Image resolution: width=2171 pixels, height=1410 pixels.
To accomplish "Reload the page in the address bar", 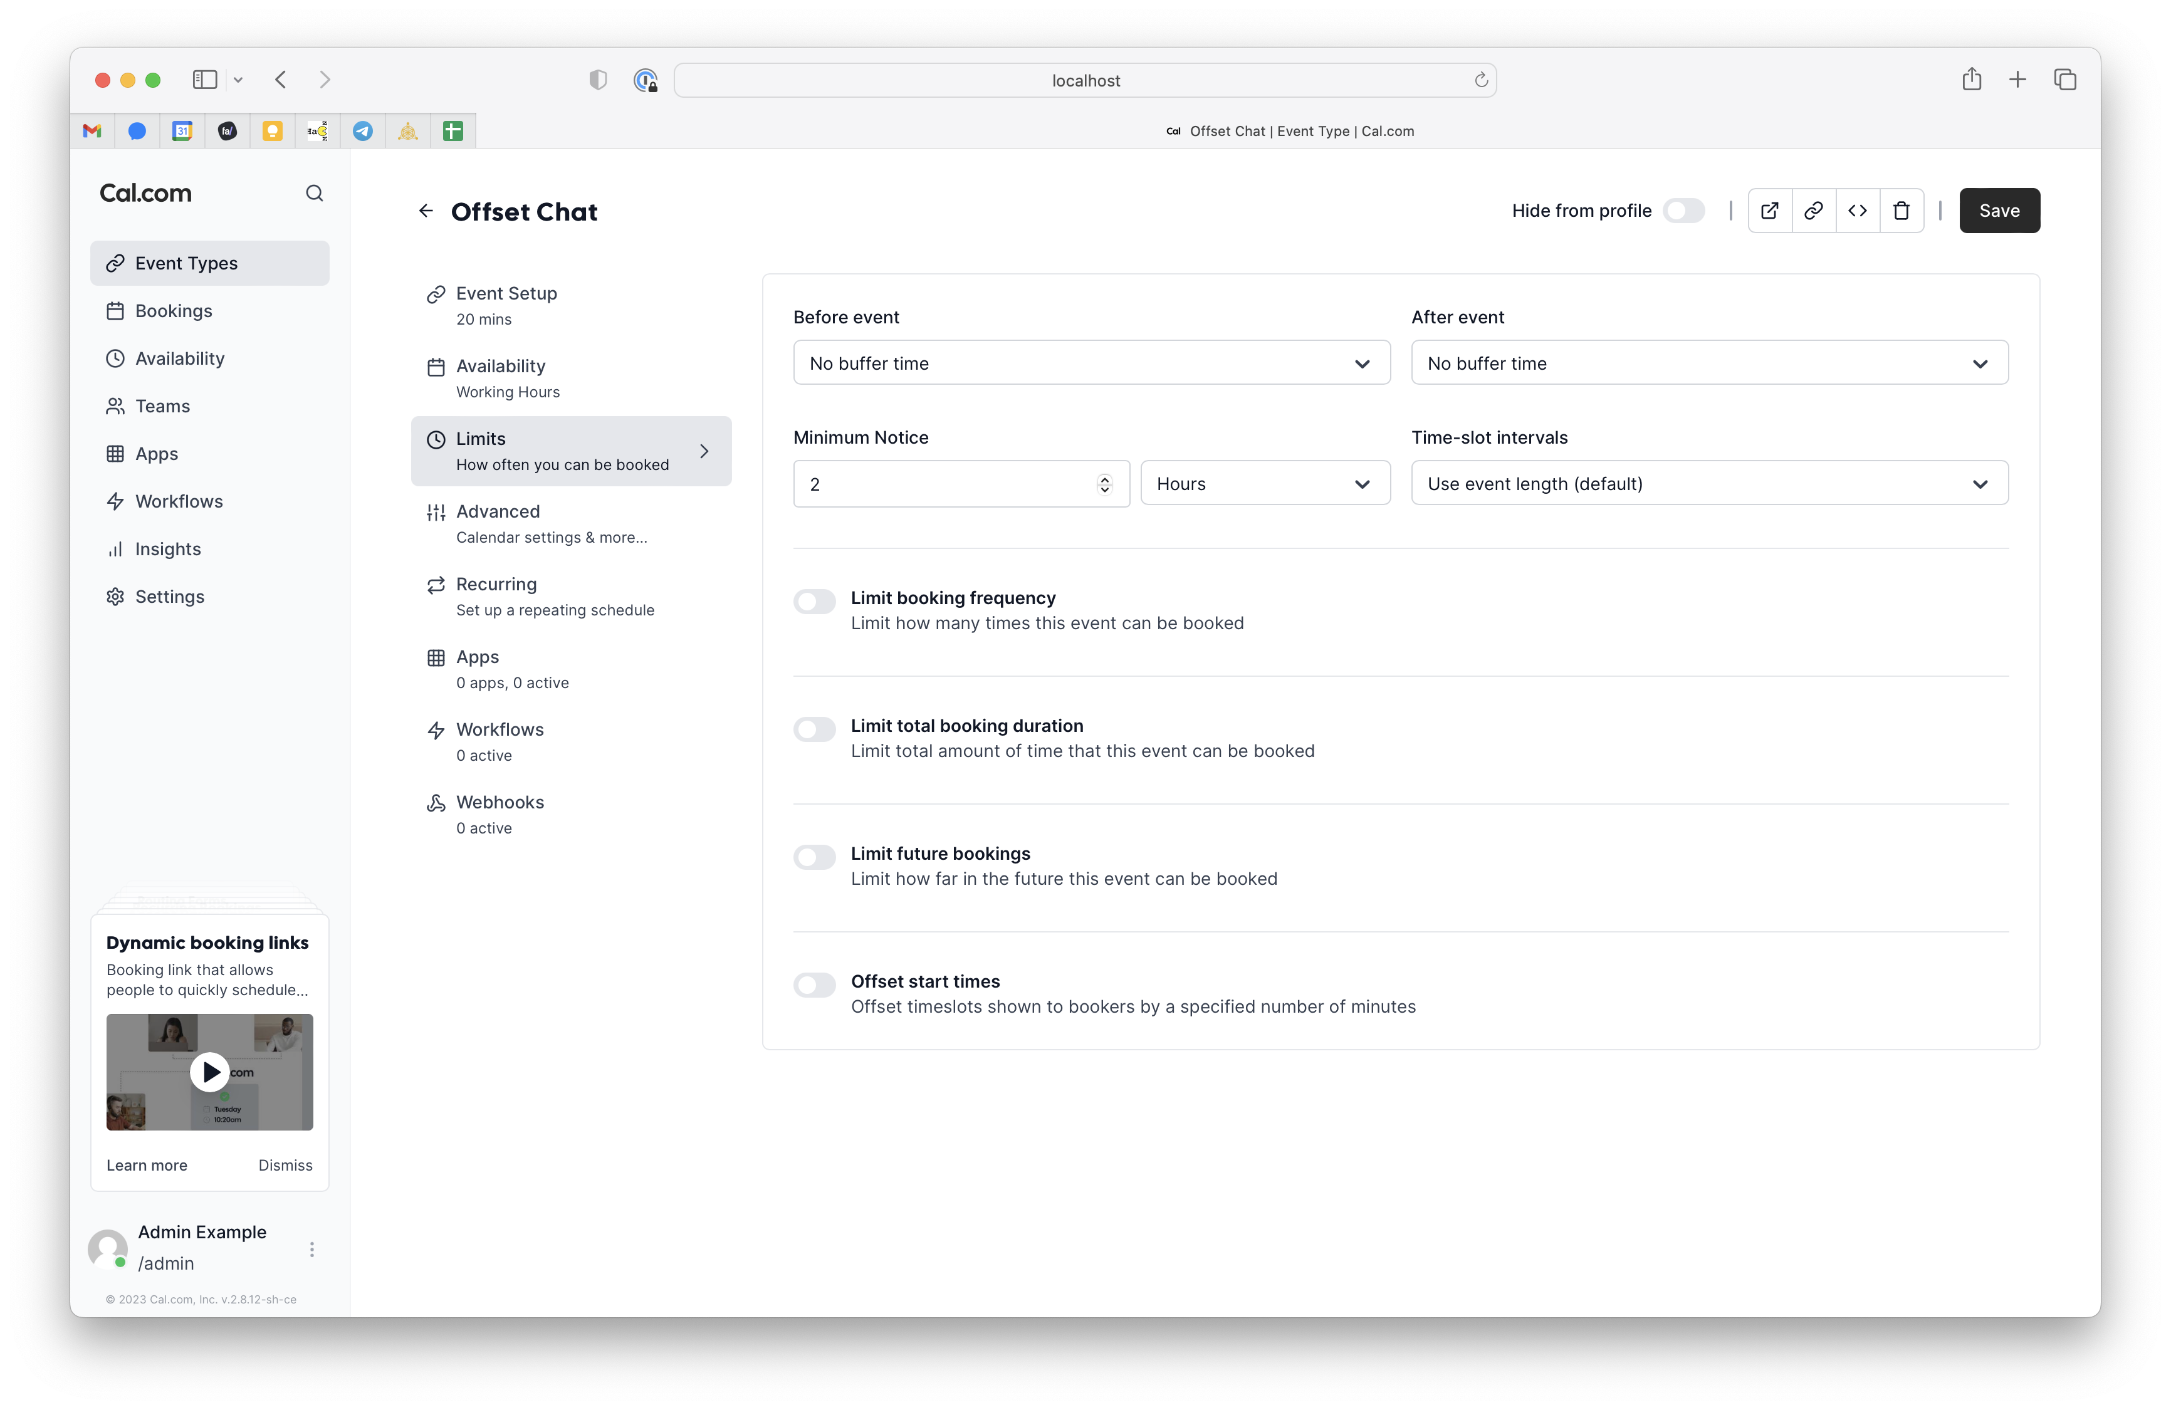I will (x=1480, y=80).
